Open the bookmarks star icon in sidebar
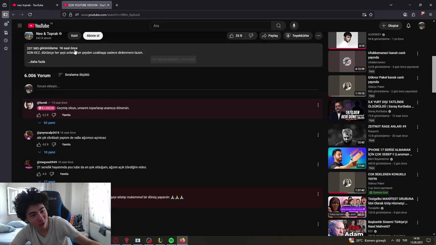436x245 pixels. coord(6,49)
